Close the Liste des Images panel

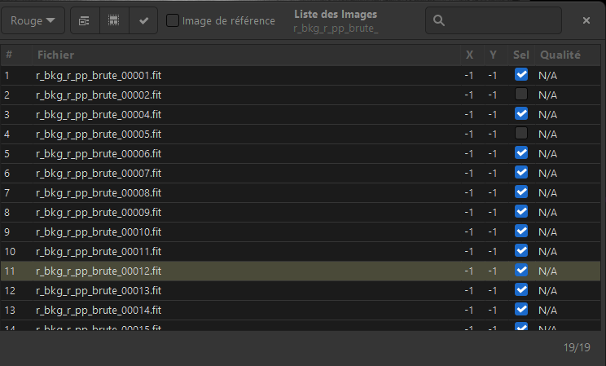[x=586, y=20]
